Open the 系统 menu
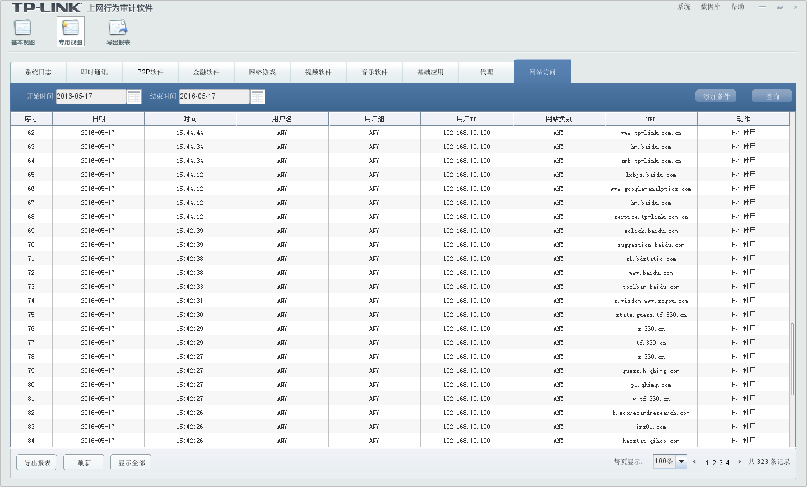The image size is (807, 487). coord(684,7)
